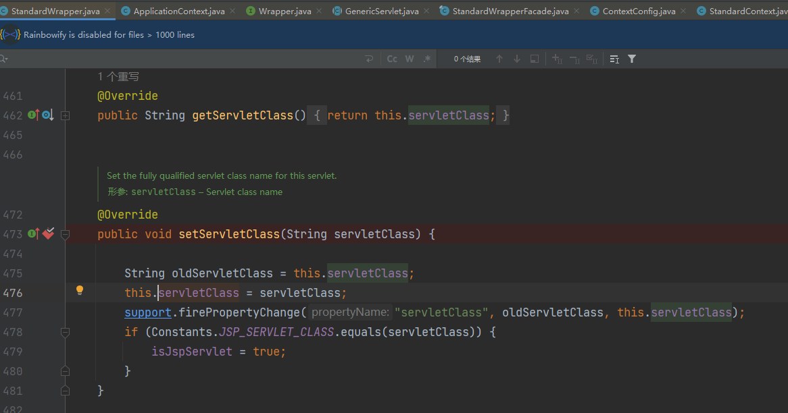788x413 pixels.
Task: Click the Rainbowify notification icon
Action: [9, 34]
